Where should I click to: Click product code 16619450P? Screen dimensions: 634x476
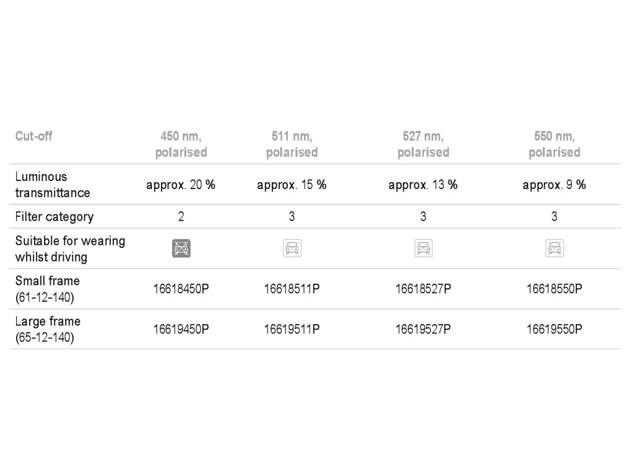tap(181, 329)
